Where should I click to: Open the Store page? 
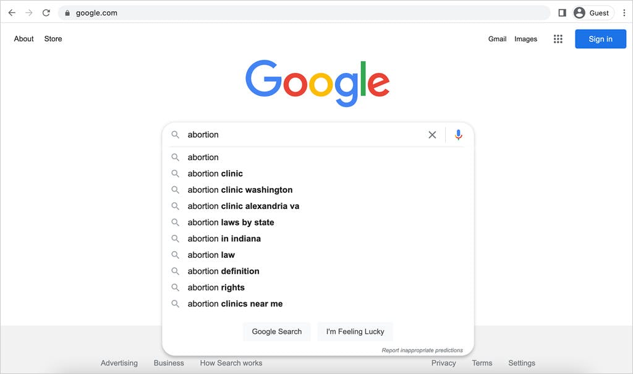(53, 38)
